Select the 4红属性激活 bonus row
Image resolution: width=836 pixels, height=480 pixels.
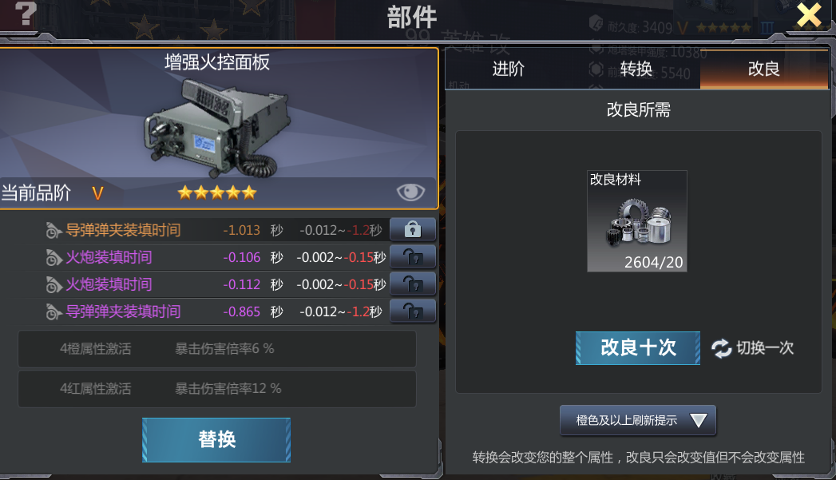[217, 389]
